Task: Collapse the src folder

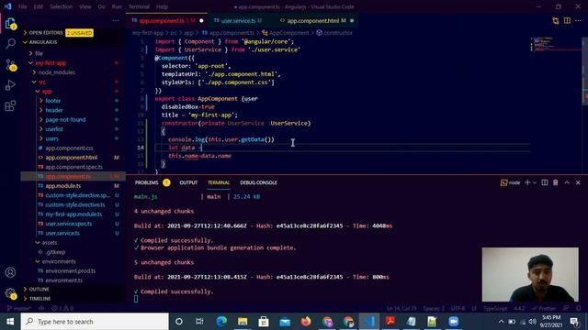Action: (73, 82)
